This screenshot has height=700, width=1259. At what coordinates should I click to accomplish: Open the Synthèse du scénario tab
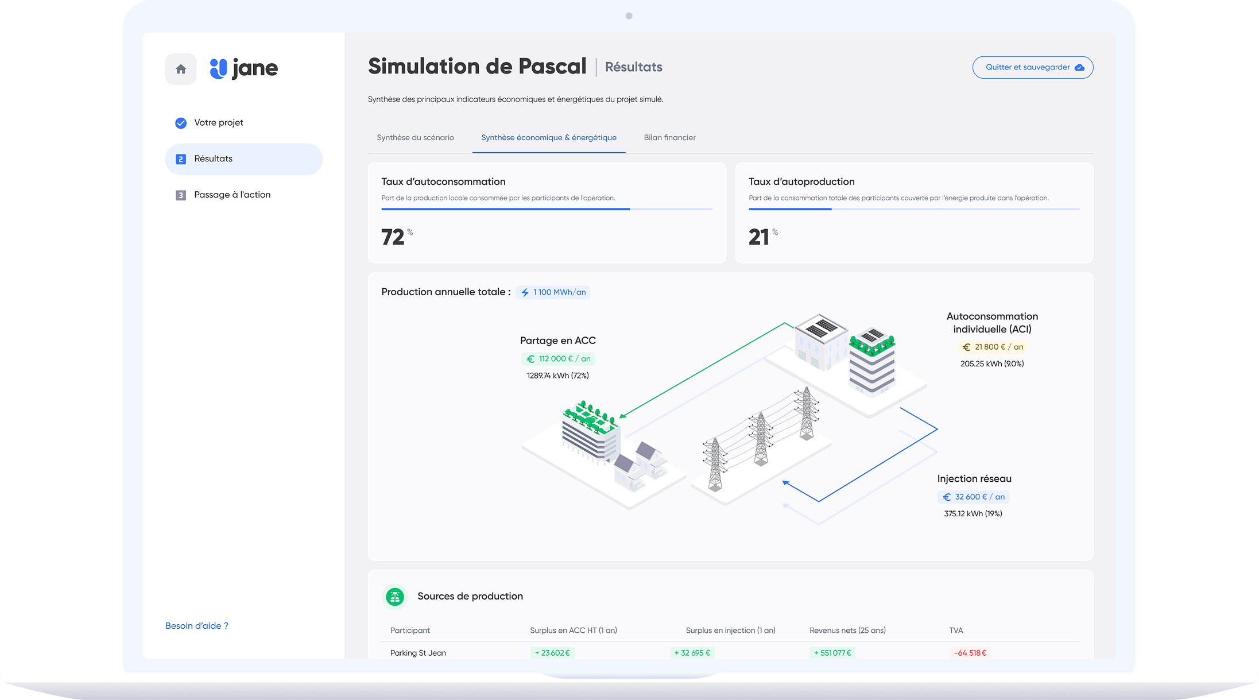pyautogui.click(x=415, y=138)
